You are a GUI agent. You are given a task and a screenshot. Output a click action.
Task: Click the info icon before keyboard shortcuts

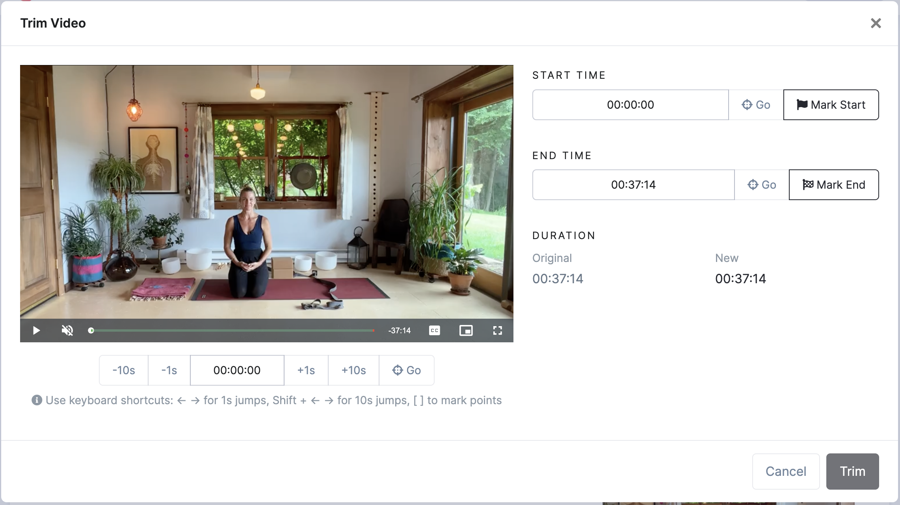tap(37, 400)
